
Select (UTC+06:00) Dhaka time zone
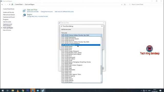tap(81, 48)
